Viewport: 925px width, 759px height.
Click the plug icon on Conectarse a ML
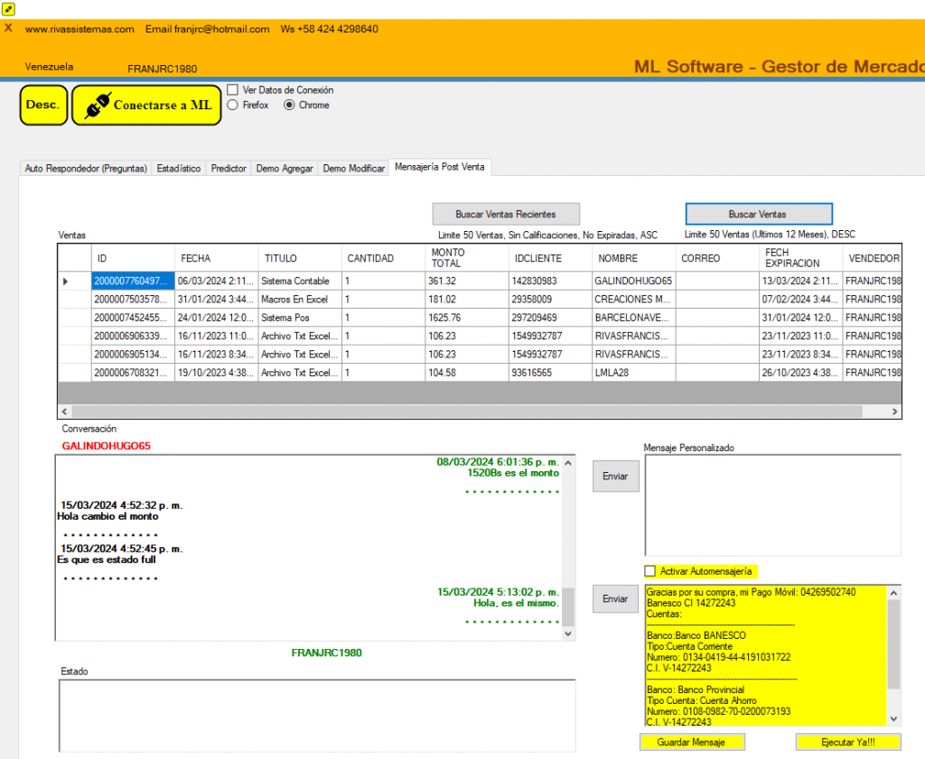[x=98, y=105]
